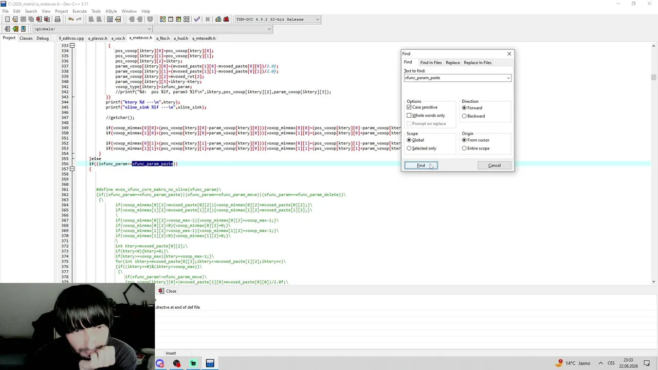The height and width of the screenshot is (370, 658).
Task: Click the red bug toolbar icon
Action: click(226, 19)
